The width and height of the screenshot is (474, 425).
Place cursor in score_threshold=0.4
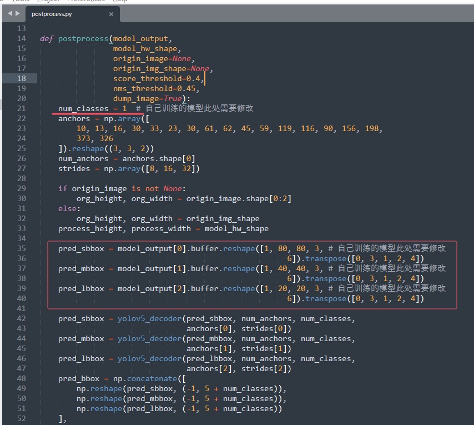click(157, 79)
